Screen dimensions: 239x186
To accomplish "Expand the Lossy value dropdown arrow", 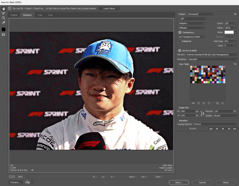I will click(235, 46).
